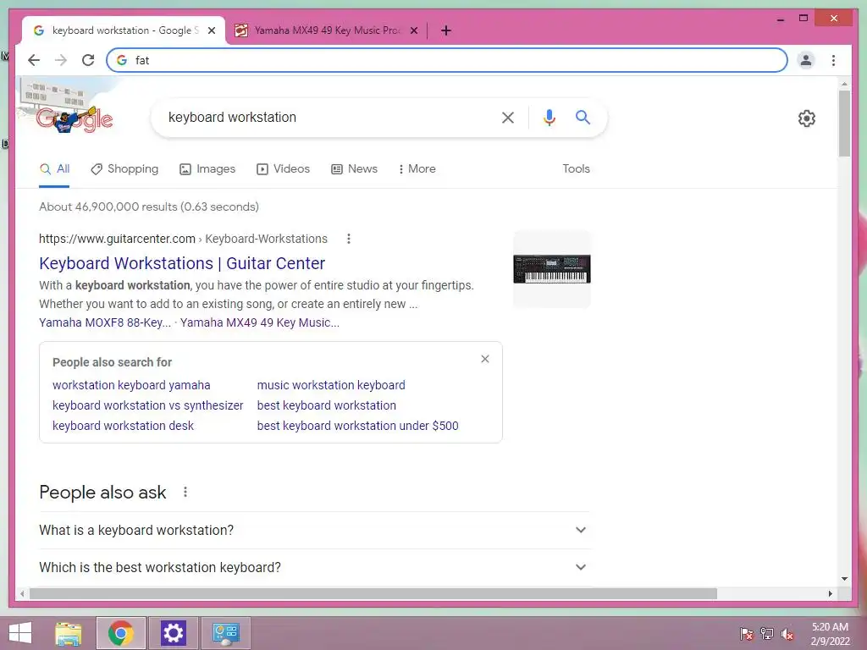Screen dimensions: 867x650
Task: Click in the Chrome address bar
Action: [447, 60]
